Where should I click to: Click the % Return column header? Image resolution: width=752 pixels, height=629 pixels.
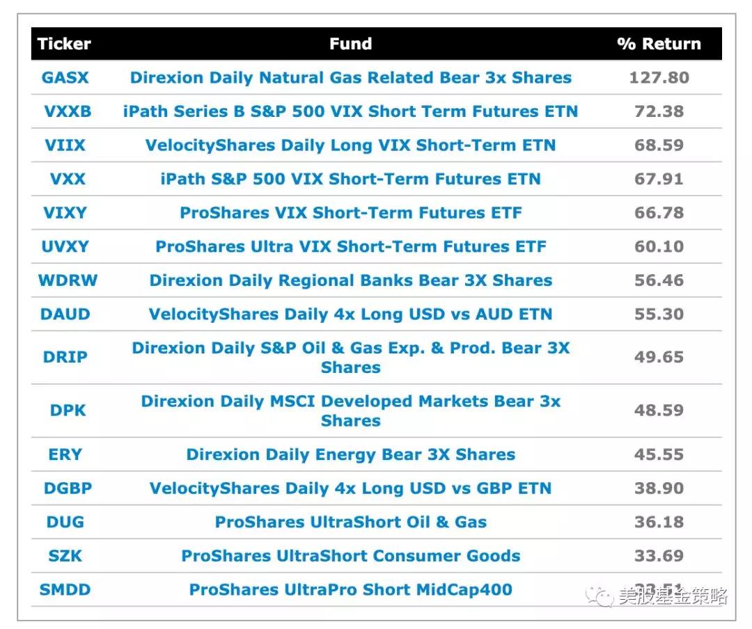(658, 44)
